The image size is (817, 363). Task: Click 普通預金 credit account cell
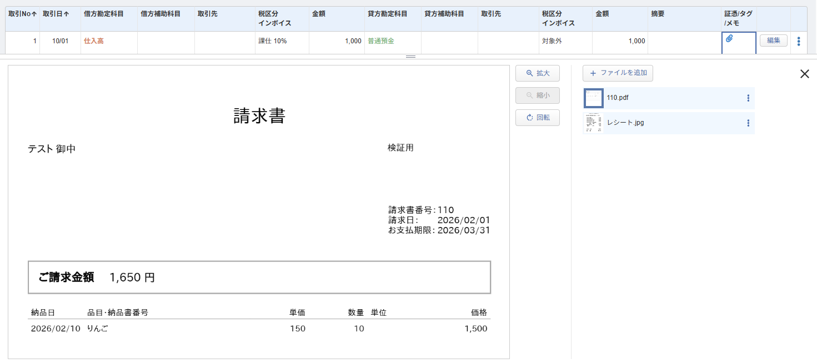[x=381, y=41]
